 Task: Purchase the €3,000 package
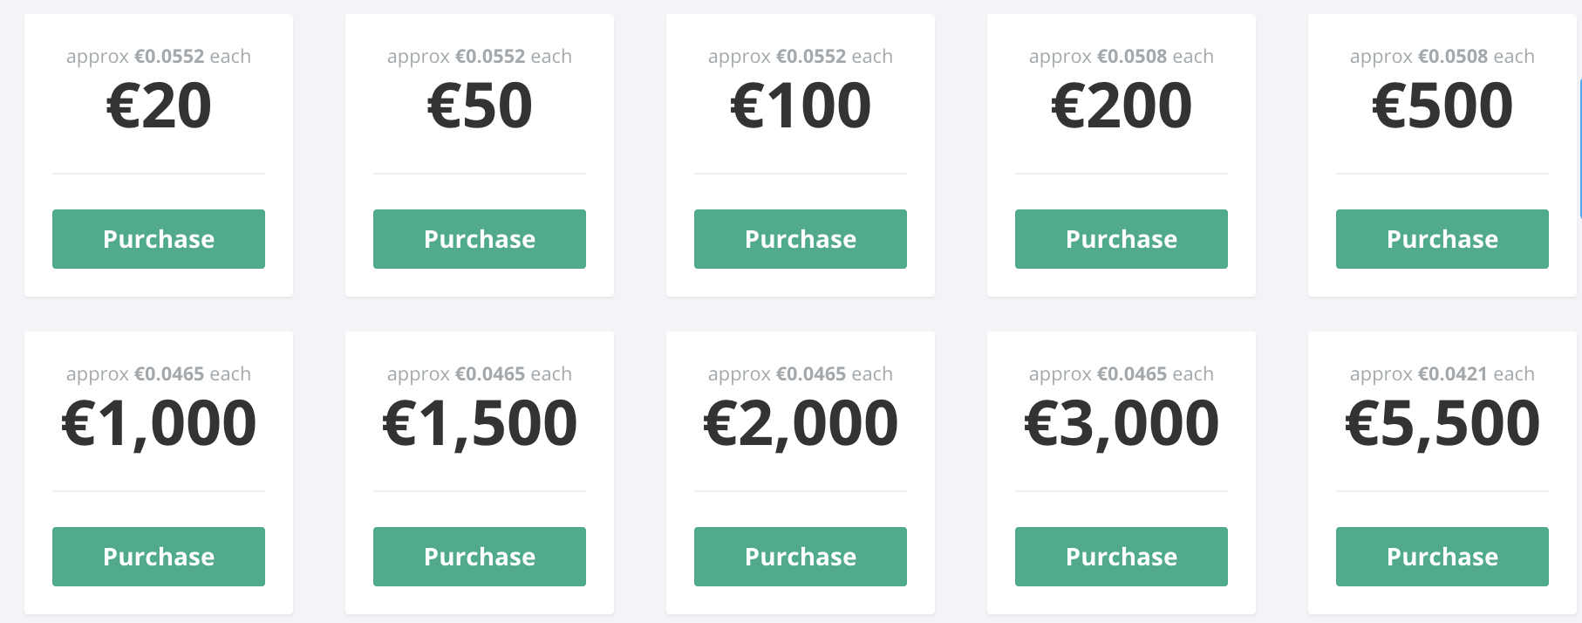[x=1121, y=556]
